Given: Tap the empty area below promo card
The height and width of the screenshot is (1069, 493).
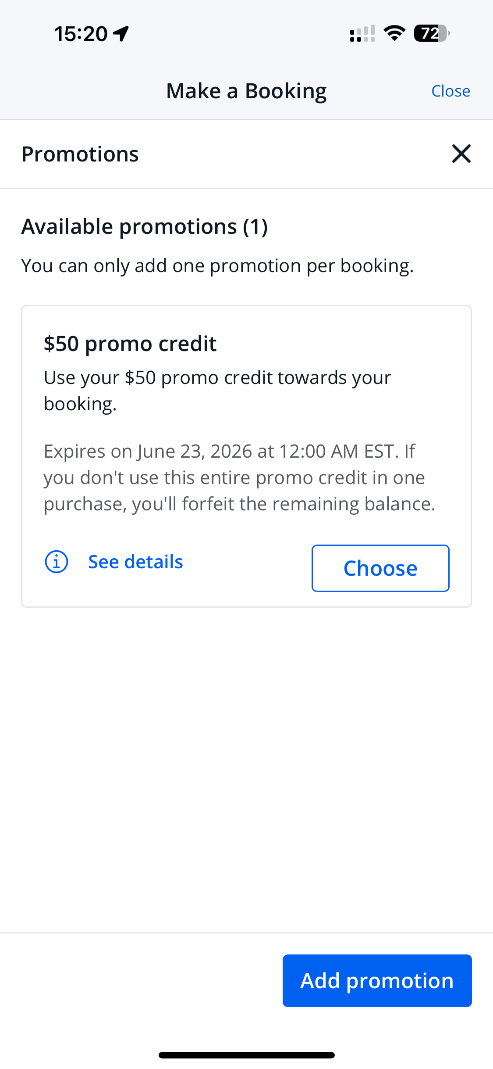Looking at the screenshot, I should [x=246, y=768].
